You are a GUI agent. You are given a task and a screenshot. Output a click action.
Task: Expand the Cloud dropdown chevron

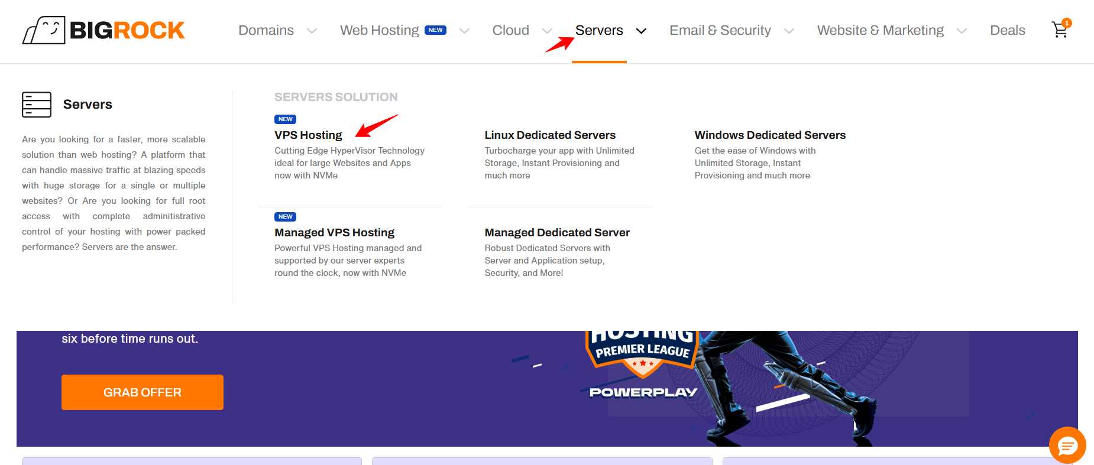pos(548,31)
